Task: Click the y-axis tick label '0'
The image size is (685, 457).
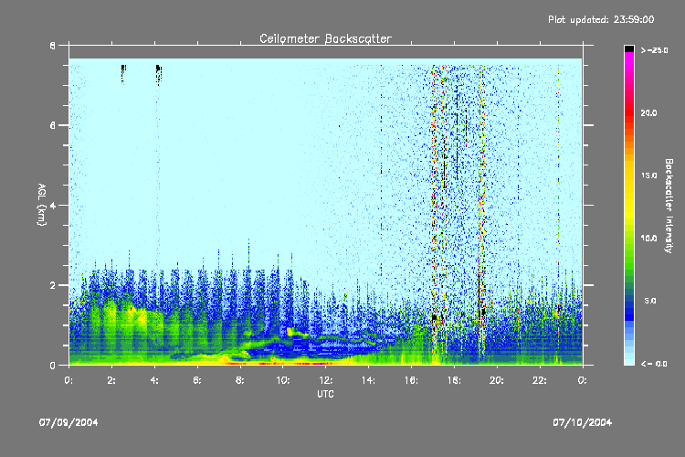Action: (x=53, y=366)
